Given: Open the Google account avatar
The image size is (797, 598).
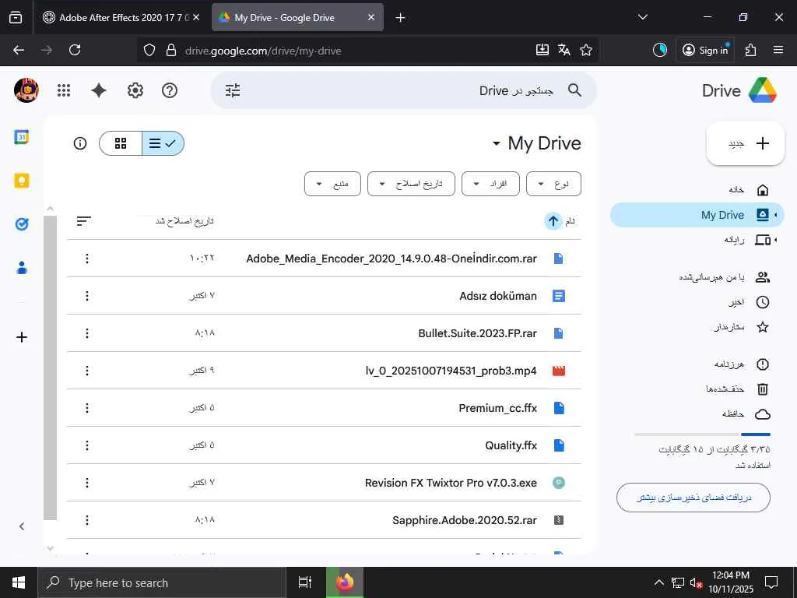Looking at the screenshot, I should [26, 90].
